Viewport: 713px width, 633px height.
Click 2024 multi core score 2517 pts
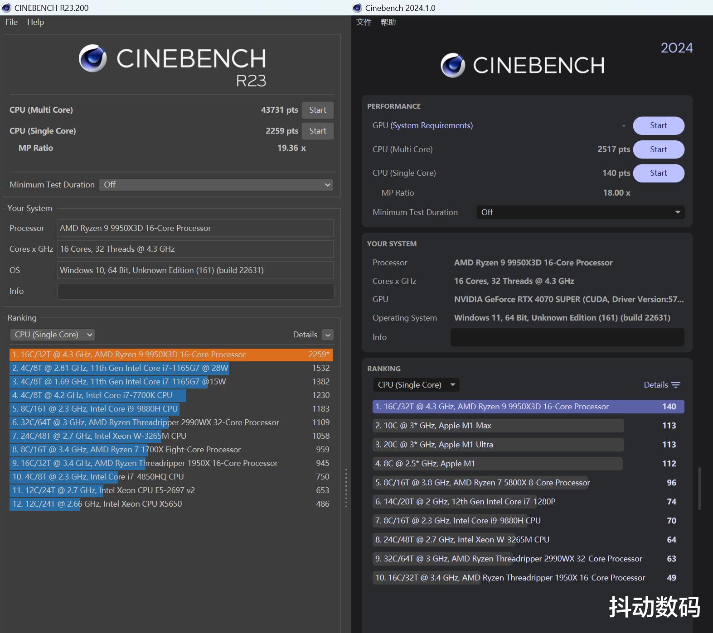[614, 149]
